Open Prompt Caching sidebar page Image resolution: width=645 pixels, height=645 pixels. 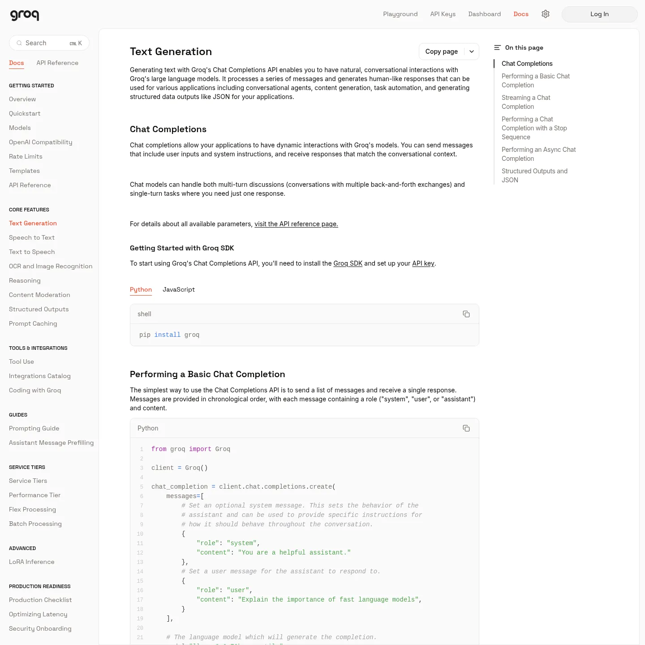(x=33, y=323)
